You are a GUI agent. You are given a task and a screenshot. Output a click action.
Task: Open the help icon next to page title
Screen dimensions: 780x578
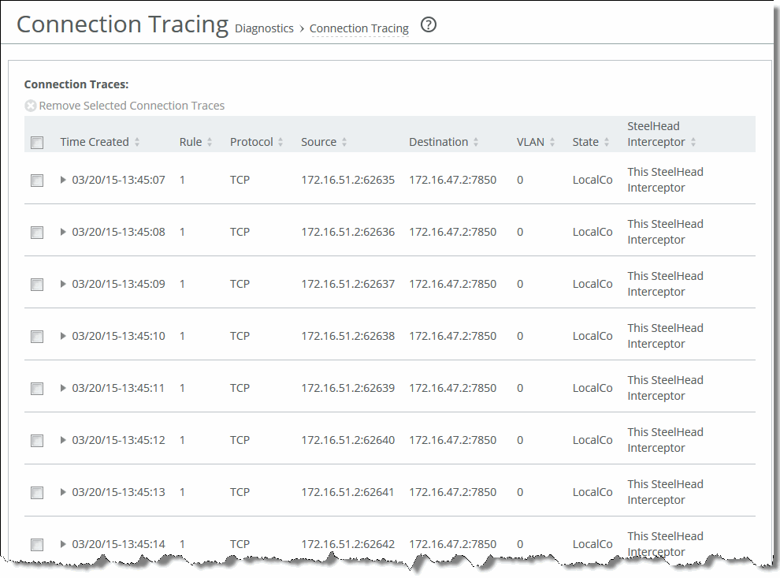[x=429, y=25]
